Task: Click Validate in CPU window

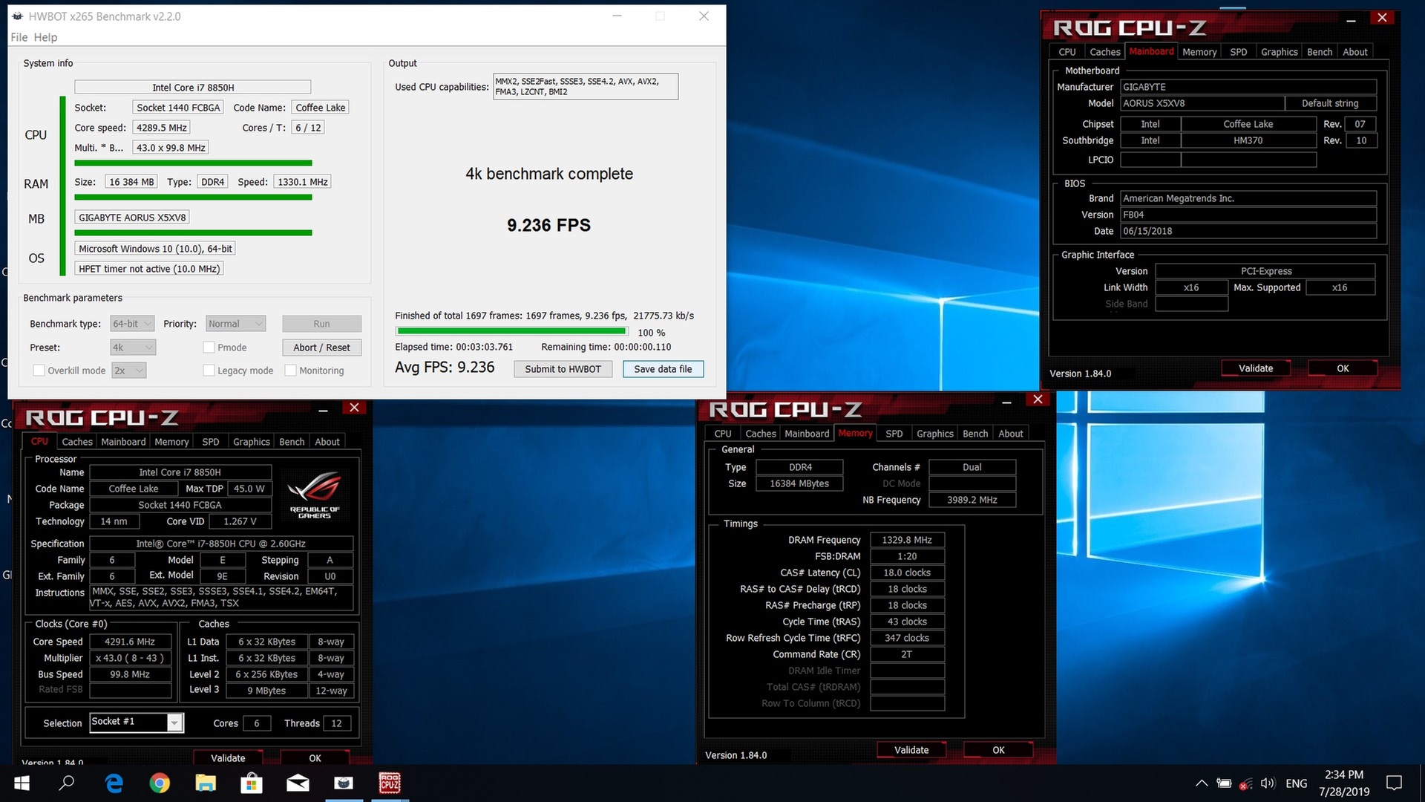Action: click(x=228, y=758)
